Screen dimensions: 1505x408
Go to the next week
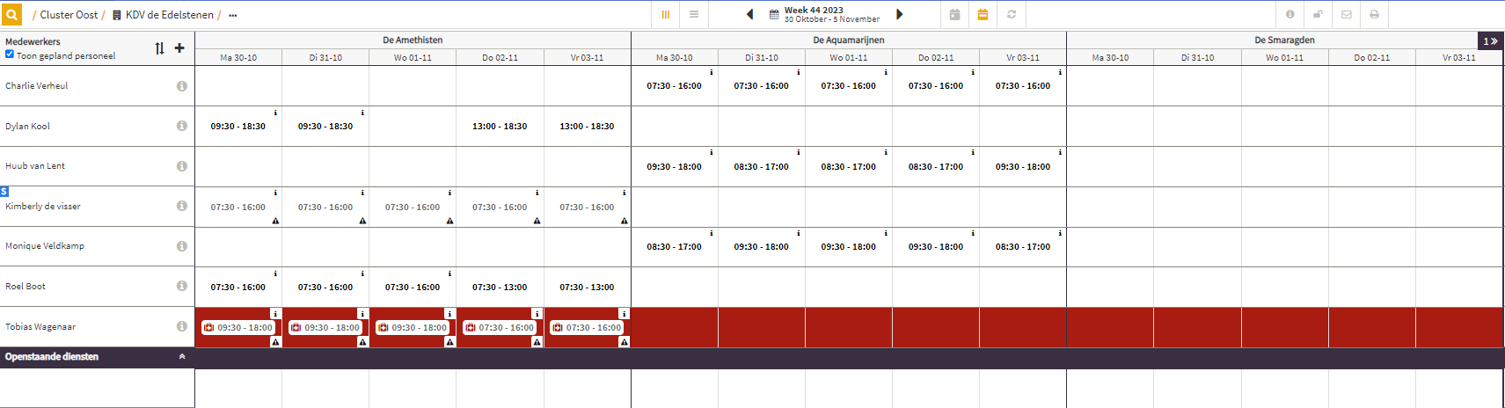click(899, 15)
